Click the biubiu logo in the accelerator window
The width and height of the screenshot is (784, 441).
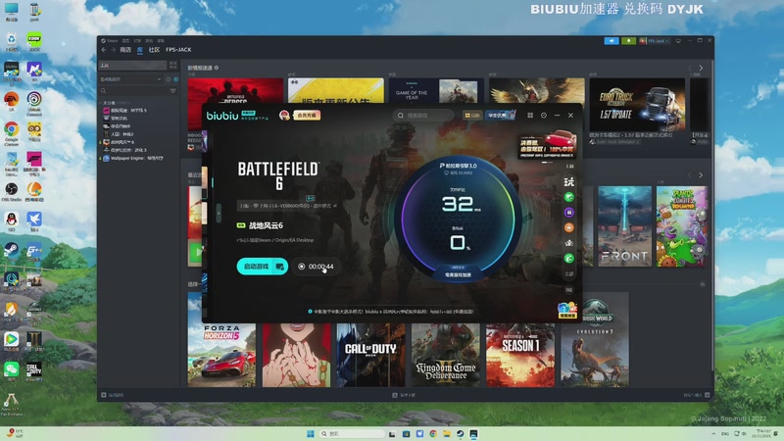pyautogui.click(x=222, y=116)
